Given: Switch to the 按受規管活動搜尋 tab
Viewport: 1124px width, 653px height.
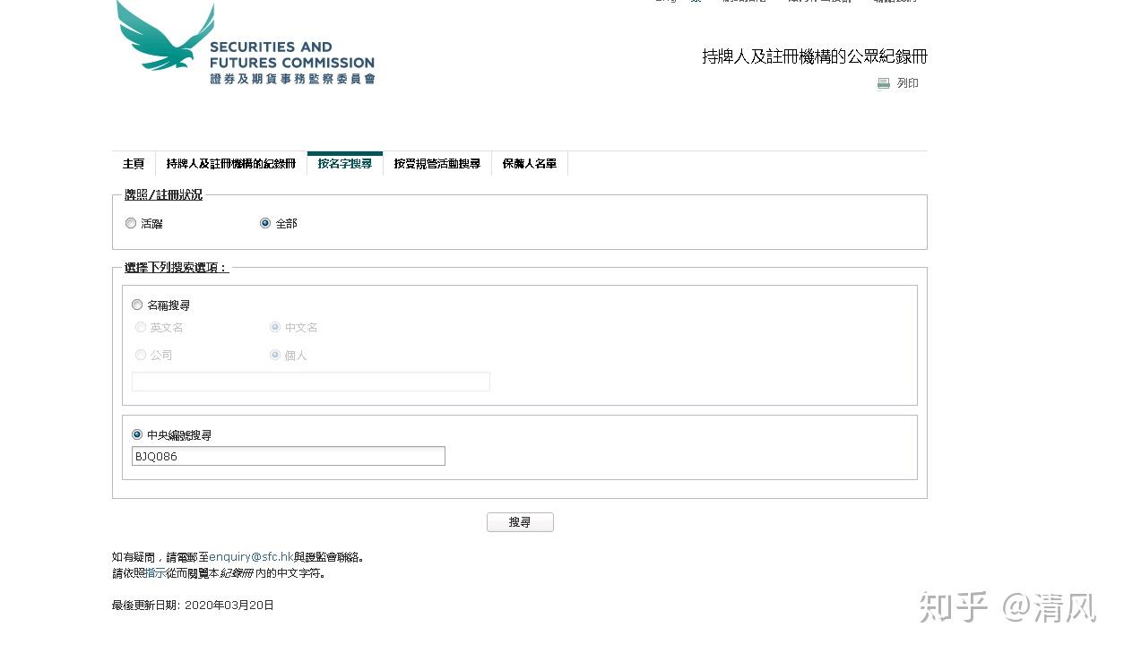Looking at the screenshot, I should (x=437, y=163).
